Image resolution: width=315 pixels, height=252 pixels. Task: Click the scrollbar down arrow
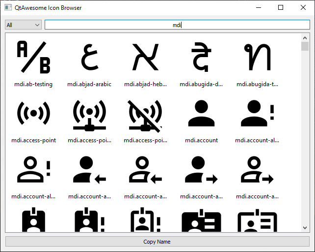point(305,228)
